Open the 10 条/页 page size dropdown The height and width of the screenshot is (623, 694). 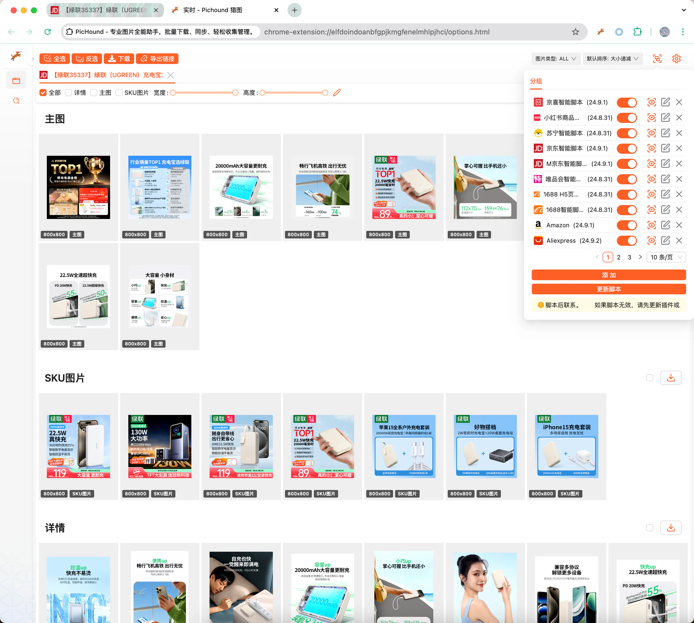pos(666,257)
